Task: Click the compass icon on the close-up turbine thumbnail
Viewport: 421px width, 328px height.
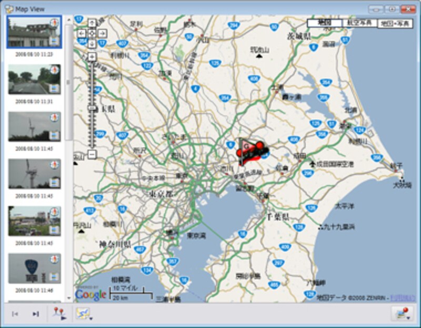Action: (55, 164)
